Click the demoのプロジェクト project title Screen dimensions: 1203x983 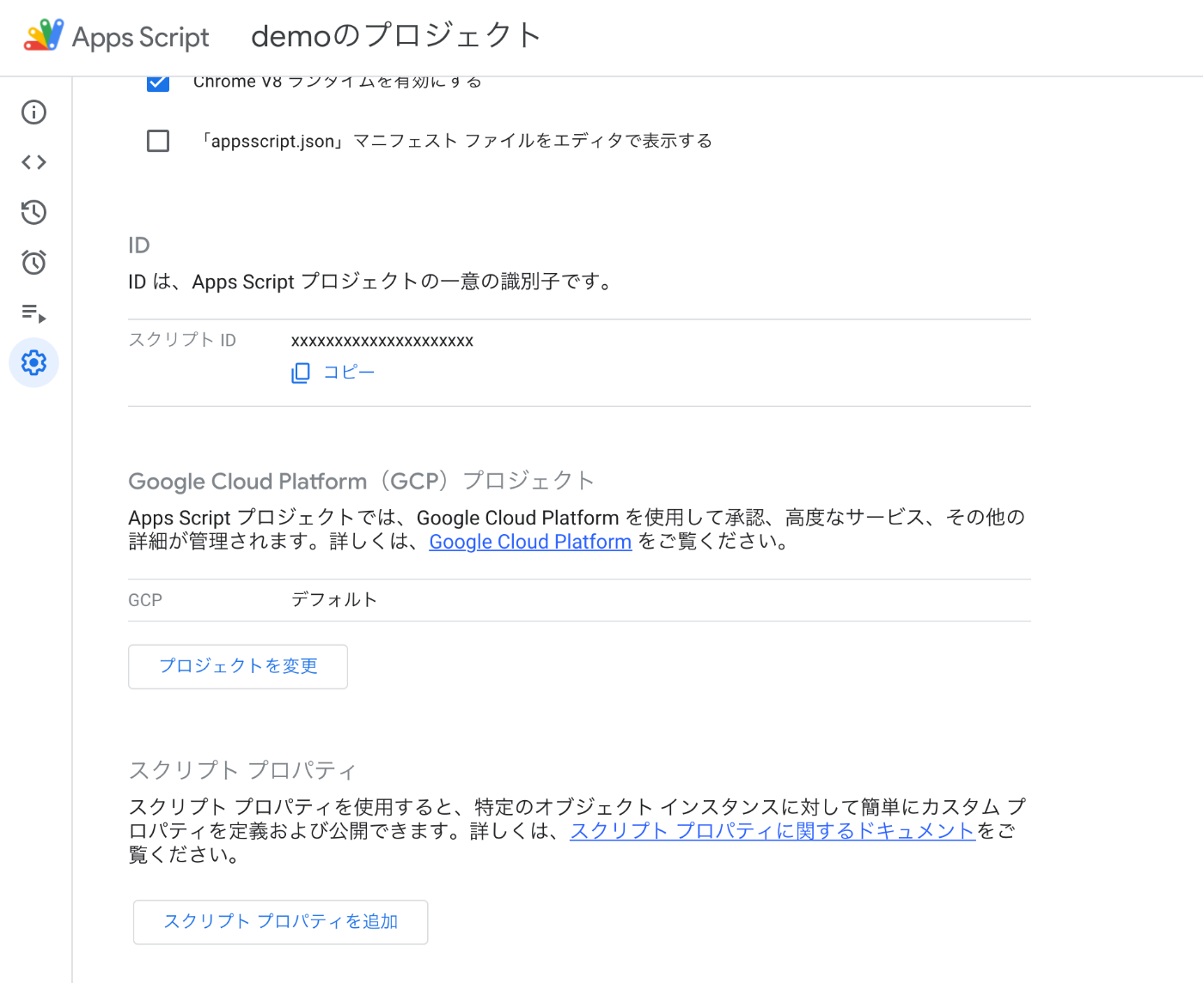(395, 36)
